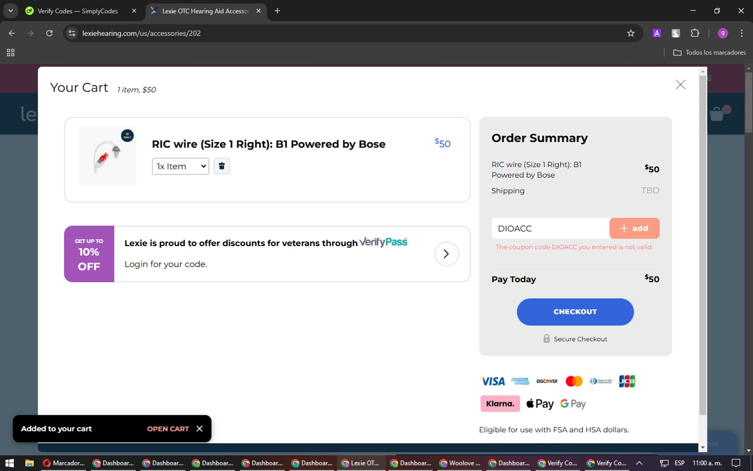
Task: Close the Verify Codes — SimplyCodes tab
Action: coord(134,11)
